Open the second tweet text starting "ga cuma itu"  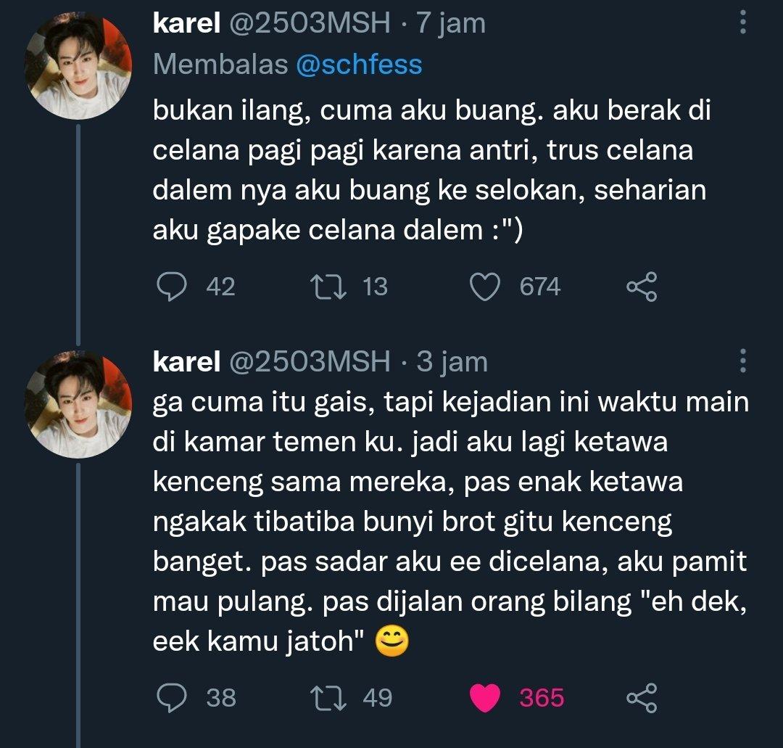(449, 521)
